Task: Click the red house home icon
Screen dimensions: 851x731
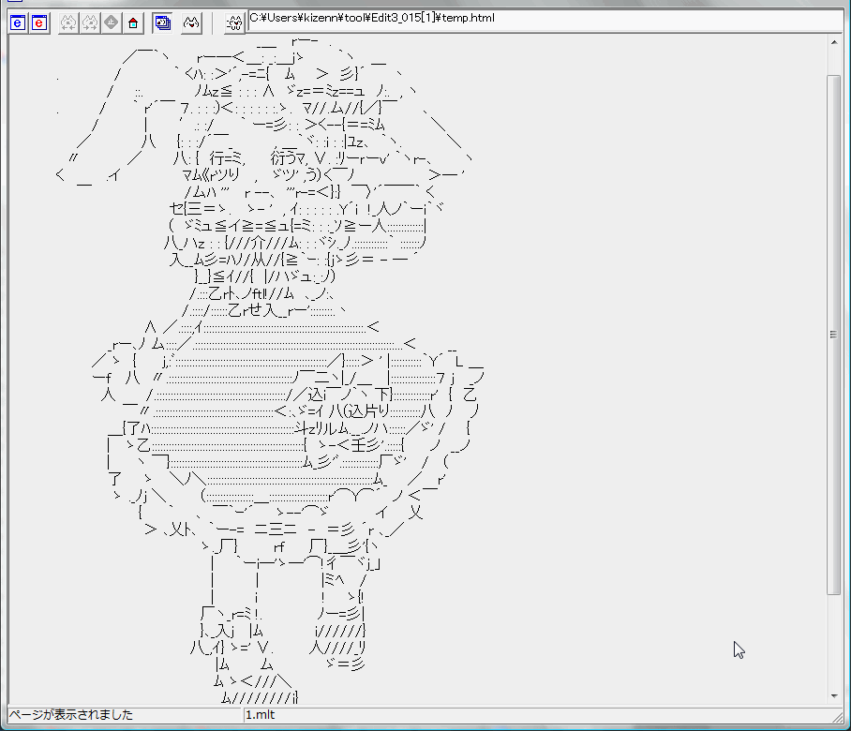Action: pyautogui.click(x=133, y=22)
